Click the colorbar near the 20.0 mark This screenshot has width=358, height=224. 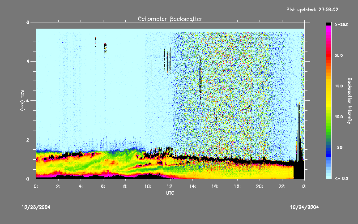pos(328,55)
